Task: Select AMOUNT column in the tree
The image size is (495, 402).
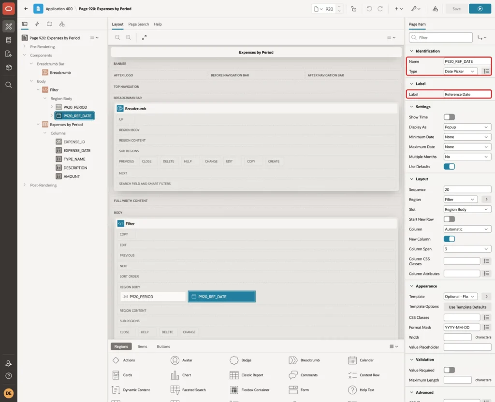Action: [72, 176]
